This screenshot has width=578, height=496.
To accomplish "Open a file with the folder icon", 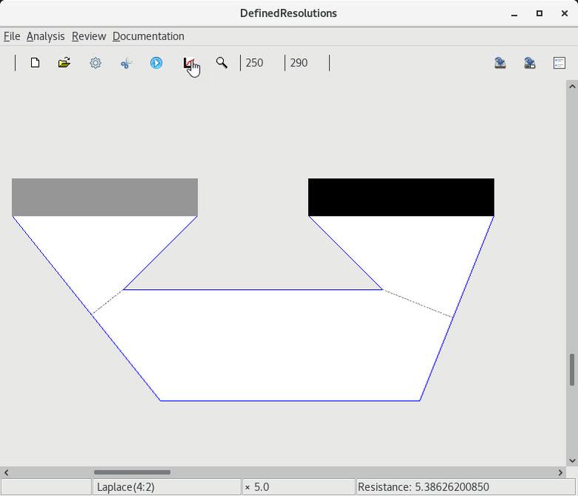I will (64, 63).
